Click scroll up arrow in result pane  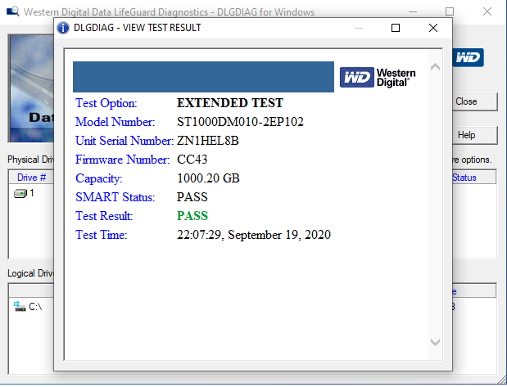pos(435,67)
